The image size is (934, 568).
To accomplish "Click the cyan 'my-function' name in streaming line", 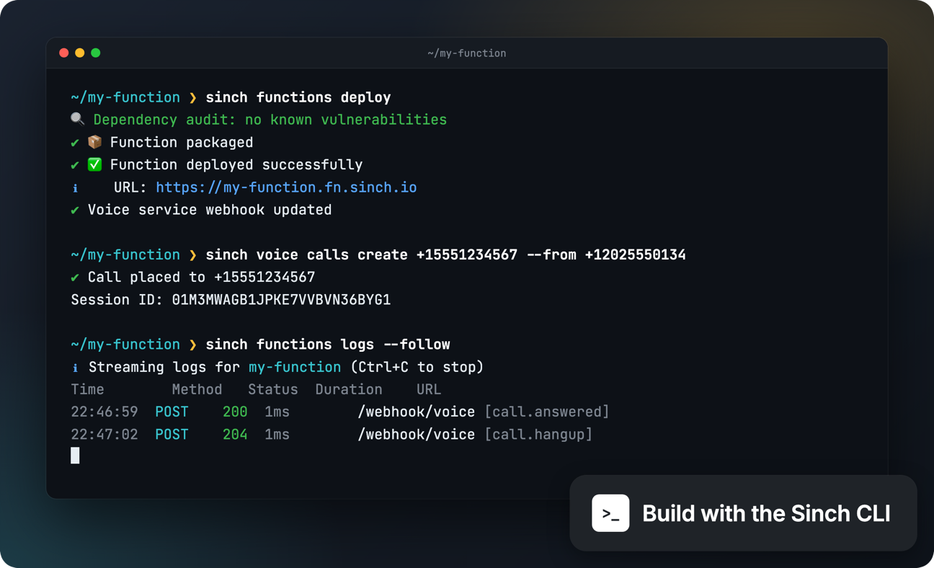I will pos(295,367).
